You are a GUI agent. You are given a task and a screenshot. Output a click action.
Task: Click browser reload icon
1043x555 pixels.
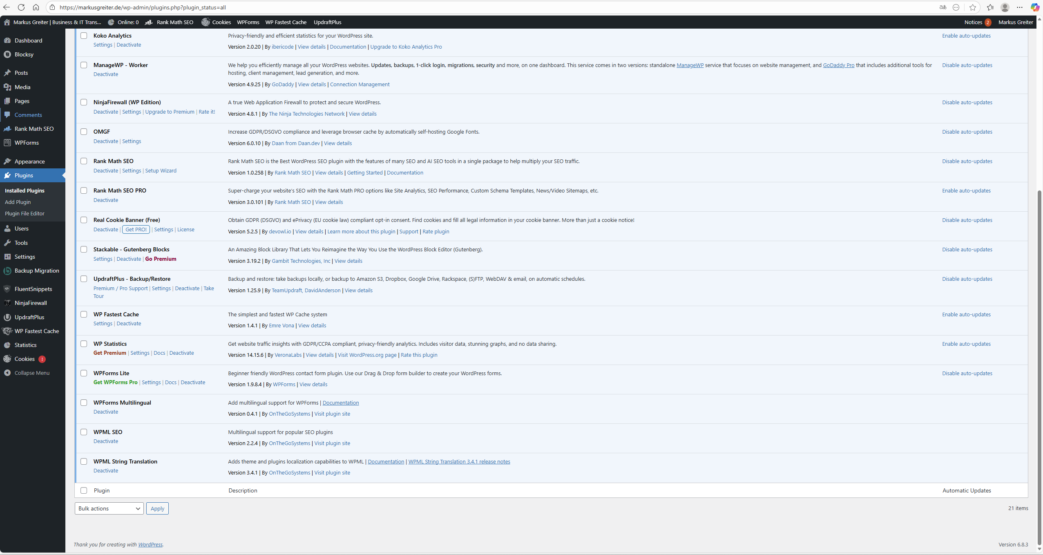(21, 7)
